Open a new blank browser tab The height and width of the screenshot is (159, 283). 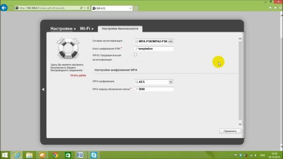(136, 8)
